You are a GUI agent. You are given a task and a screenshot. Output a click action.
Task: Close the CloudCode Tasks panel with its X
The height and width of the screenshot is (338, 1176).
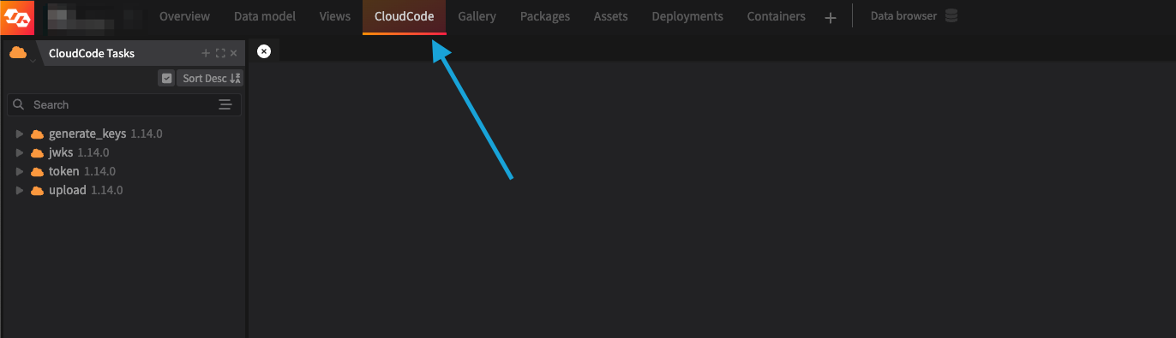pyautogui.click(x=234, y=53)
